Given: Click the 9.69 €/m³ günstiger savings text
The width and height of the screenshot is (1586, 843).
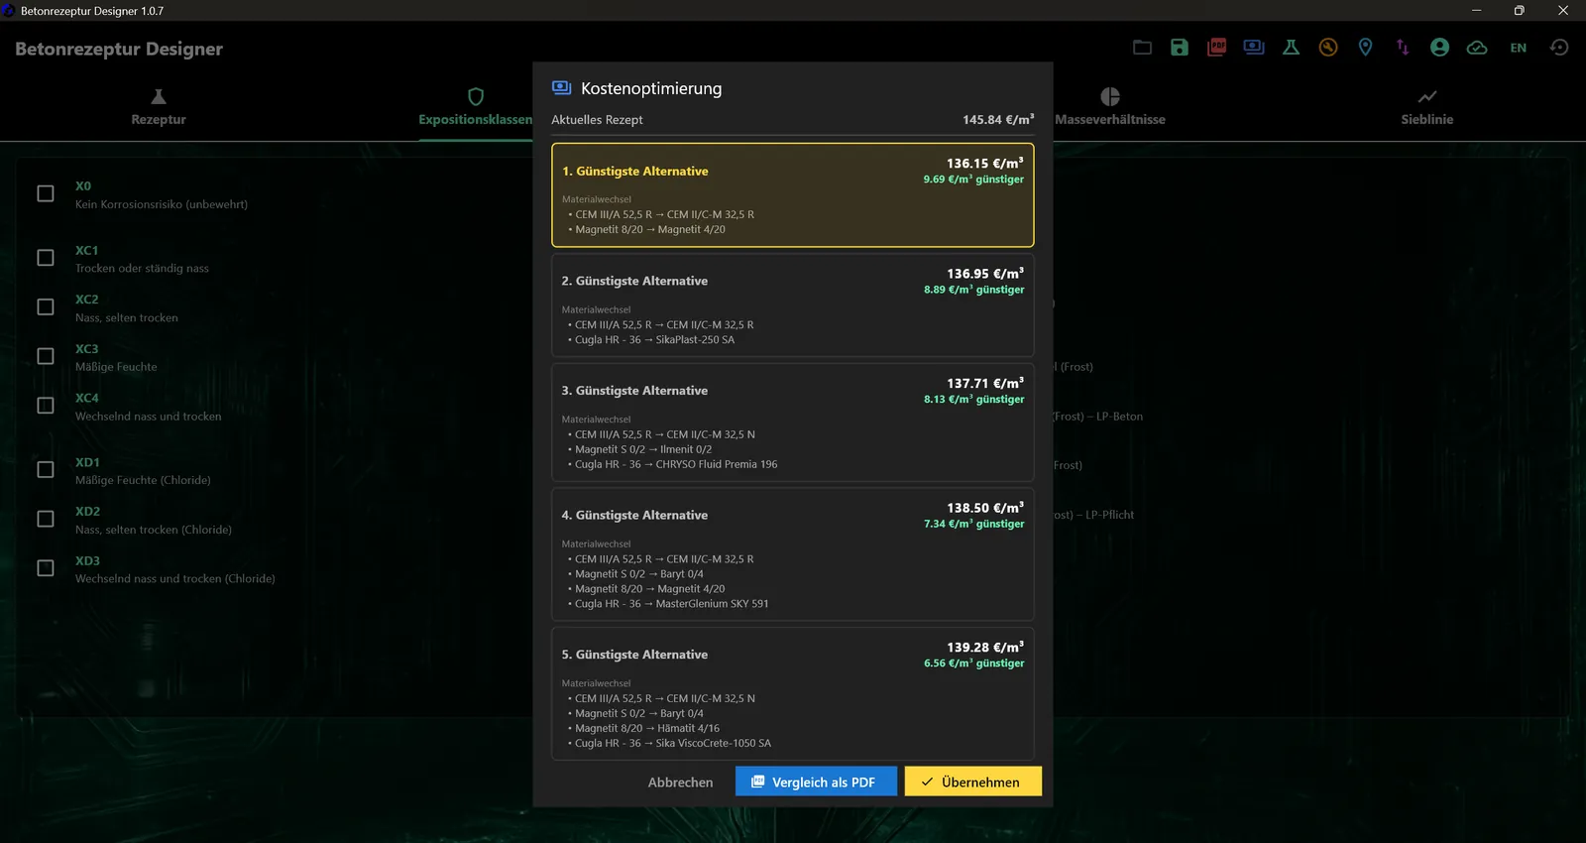Looking at the screenshot, I should [x=973, y=180].
